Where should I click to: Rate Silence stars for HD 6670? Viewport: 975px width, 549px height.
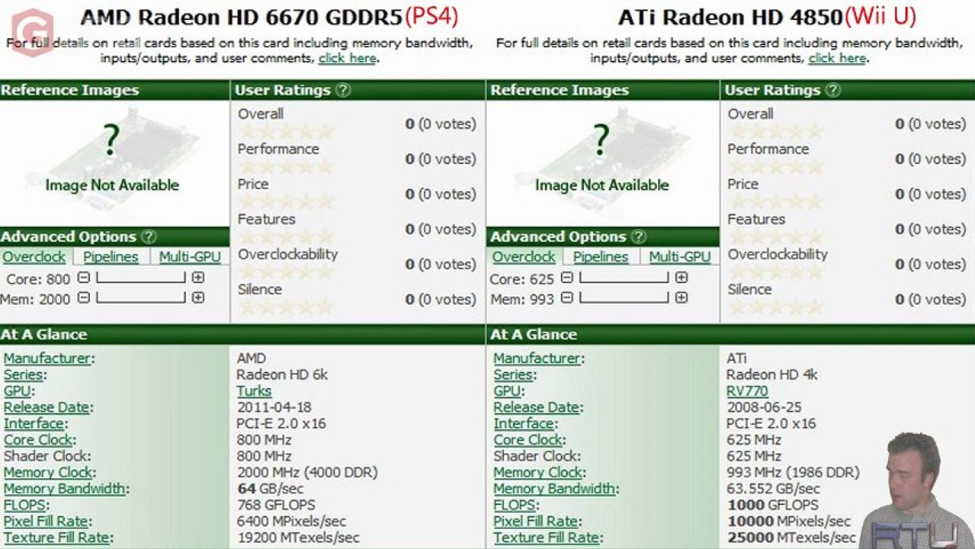(286, 307)
